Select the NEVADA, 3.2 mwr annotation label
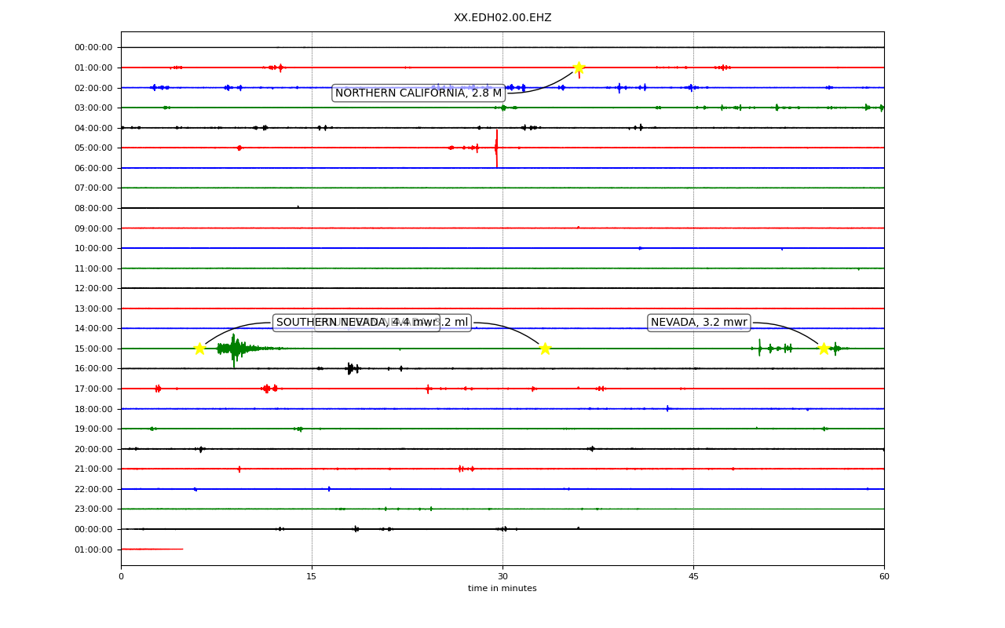This screenshot has height=628, width=1005. coord(699,323)
